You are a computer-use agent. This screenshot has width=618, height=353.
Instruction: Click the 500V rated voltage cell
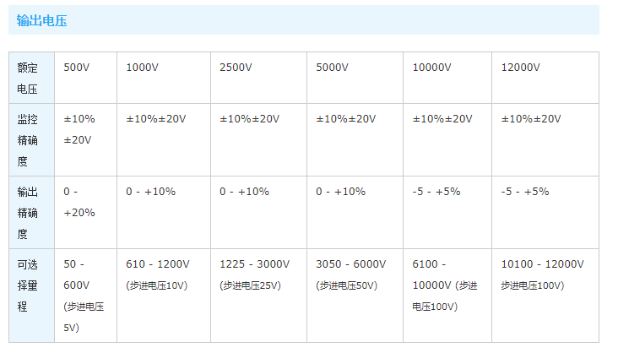[77, 68]
